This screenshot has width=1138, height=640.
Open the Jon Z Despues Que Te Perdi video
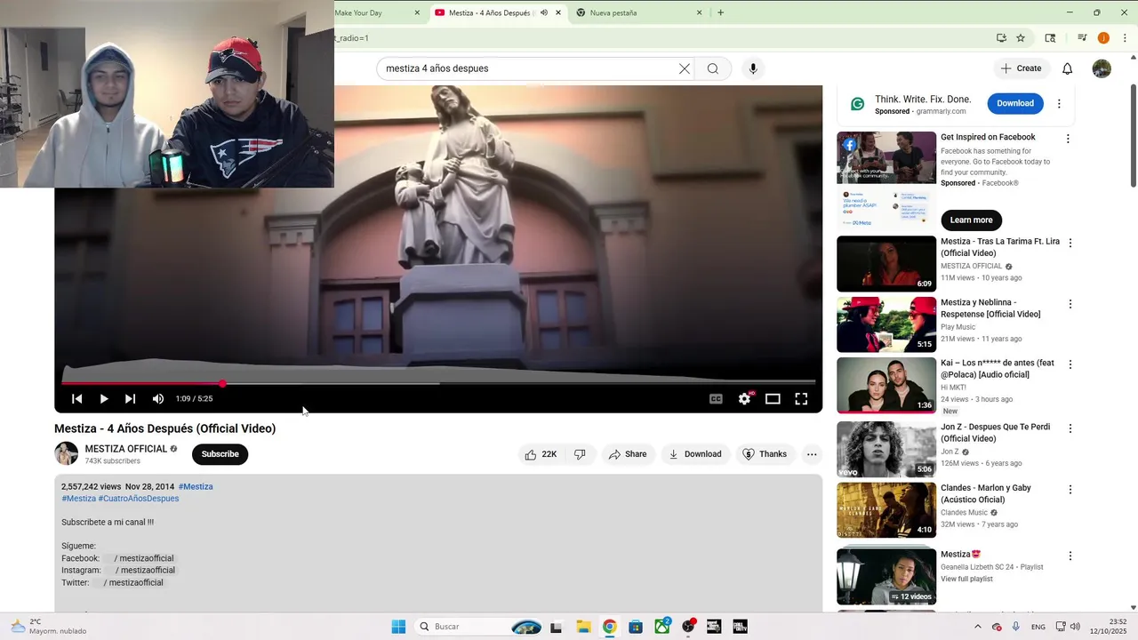[886, 449]
